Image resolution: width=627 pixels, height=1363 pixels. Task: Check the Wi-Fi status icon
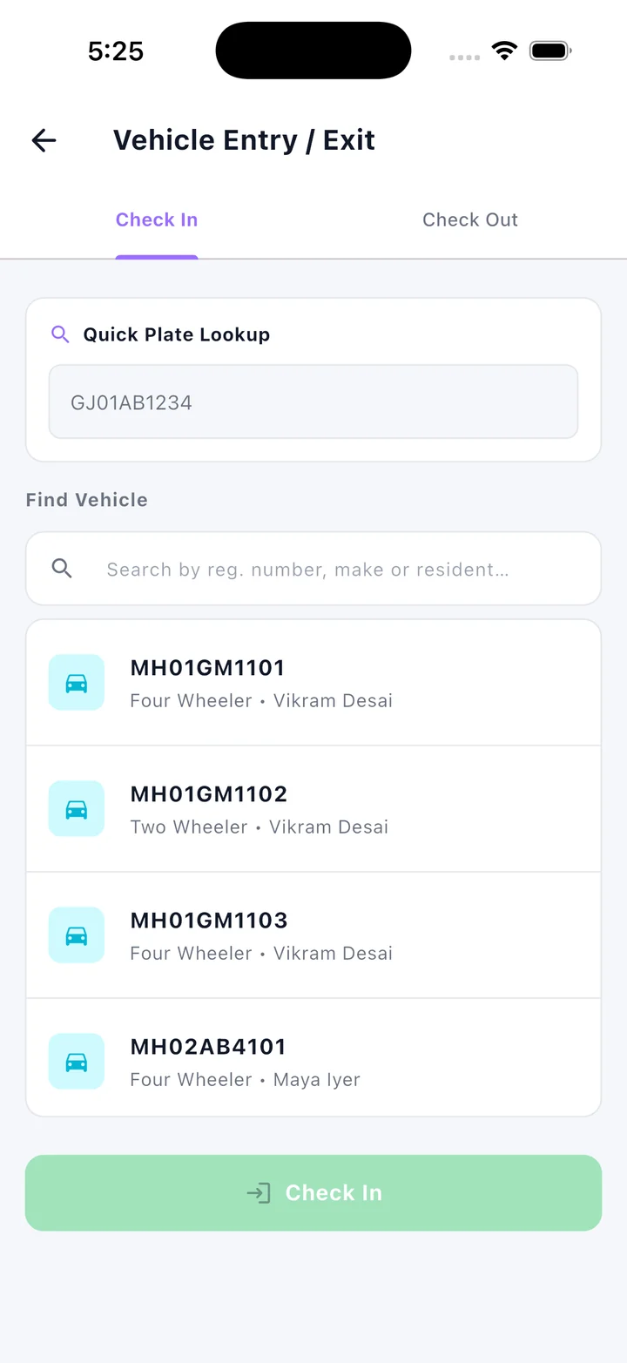tap(504, 51)
